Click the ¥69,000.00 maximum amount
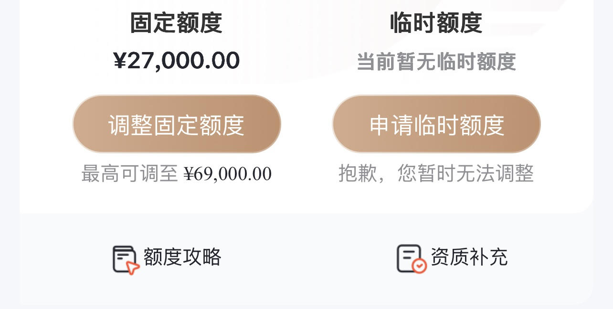Screen dimensions: 613x309 point(228,174)
